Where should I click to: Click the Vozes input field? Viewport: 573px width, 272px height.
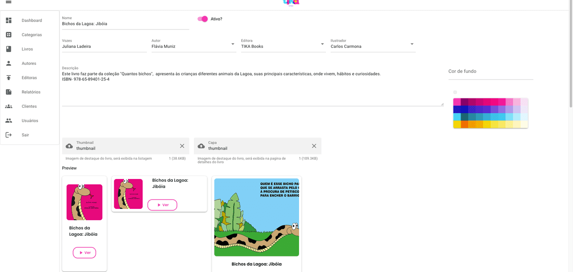[104, 47]
